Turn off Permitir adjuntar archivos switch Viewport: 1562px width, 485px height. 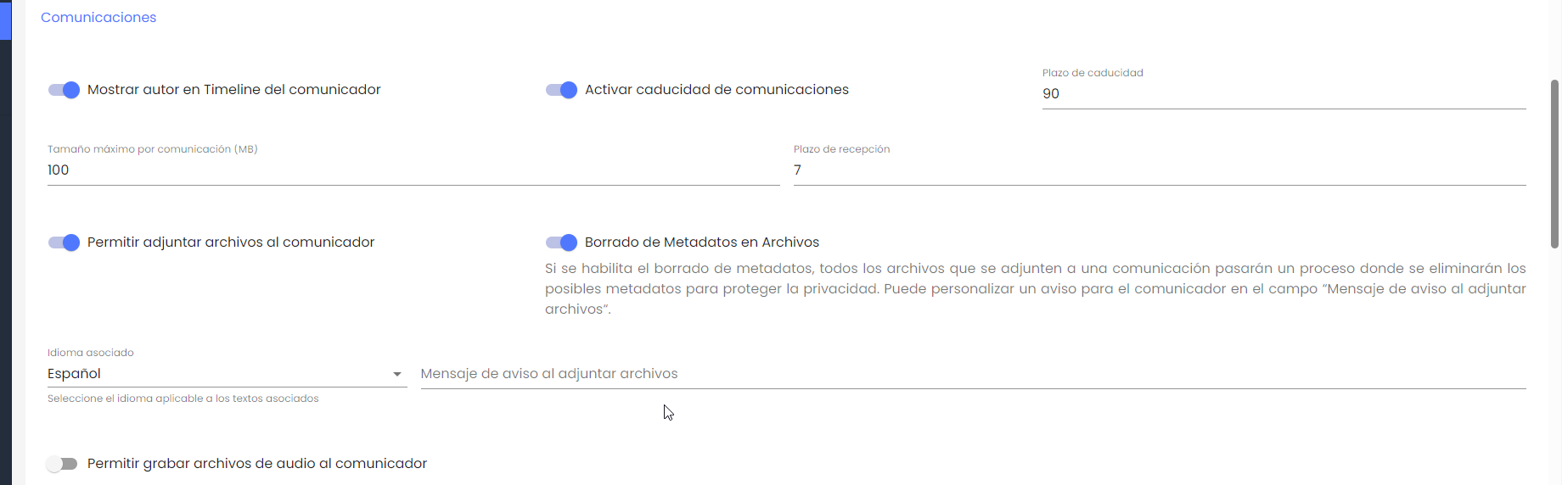(64, 242)
